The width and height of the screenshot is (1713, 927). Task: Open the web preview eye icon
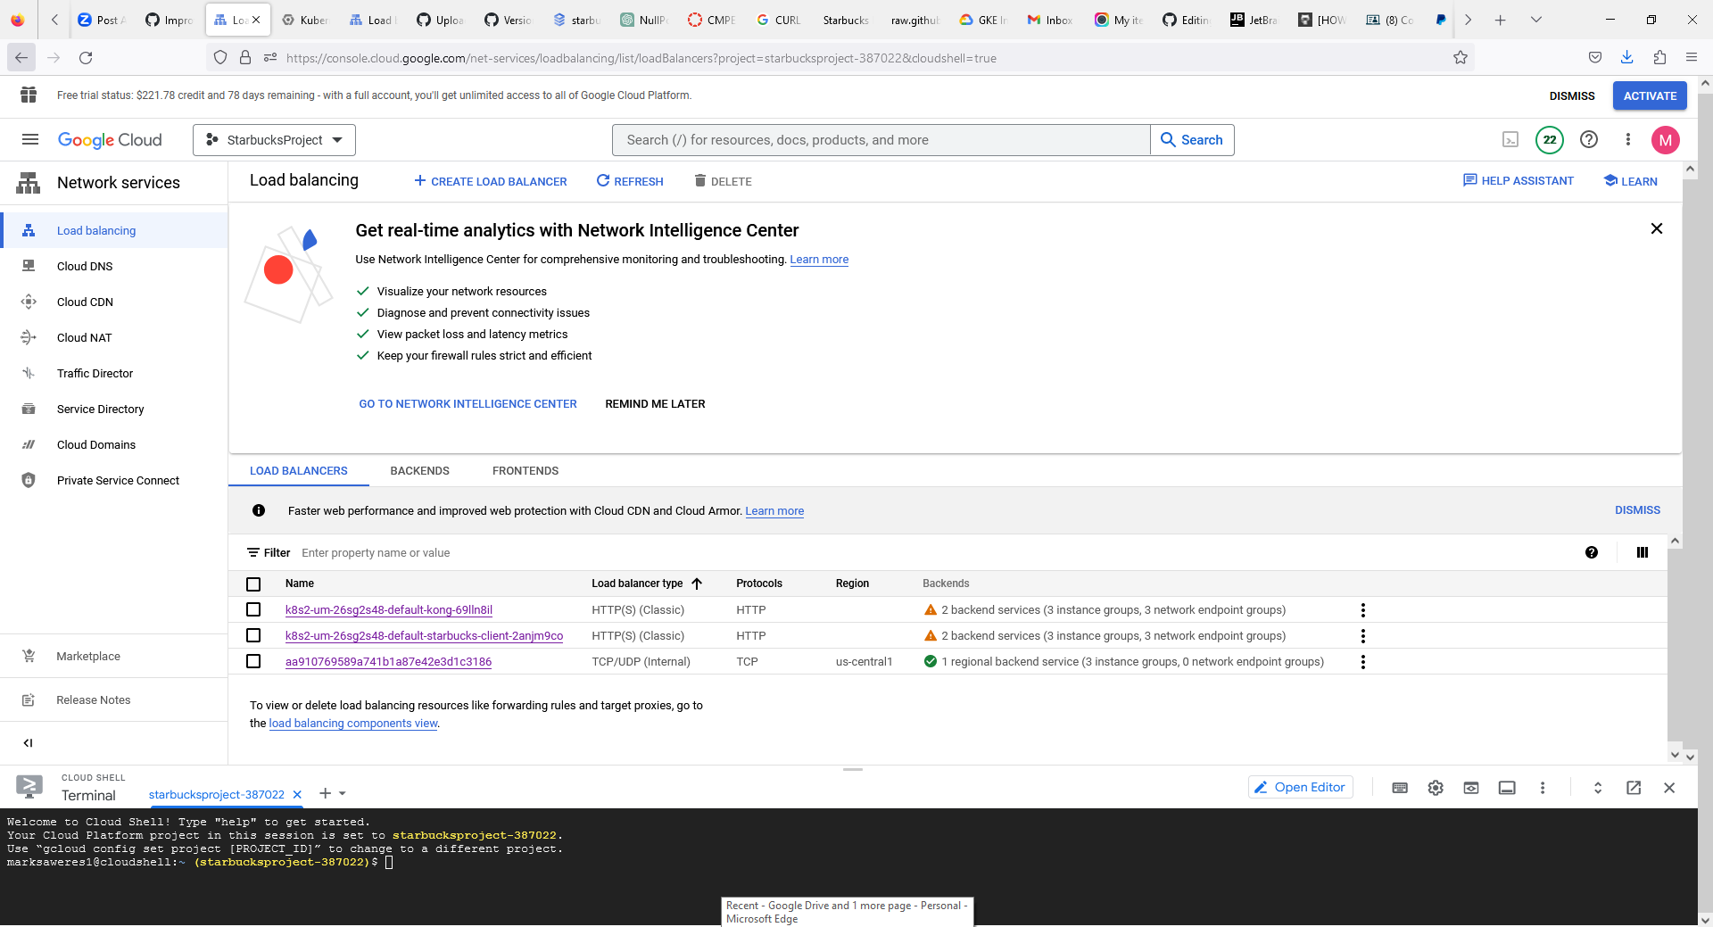coord(1471,788)
